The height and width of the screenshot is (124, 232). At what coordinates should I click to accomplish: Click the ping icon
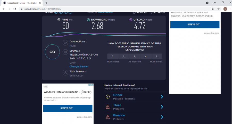59,20
